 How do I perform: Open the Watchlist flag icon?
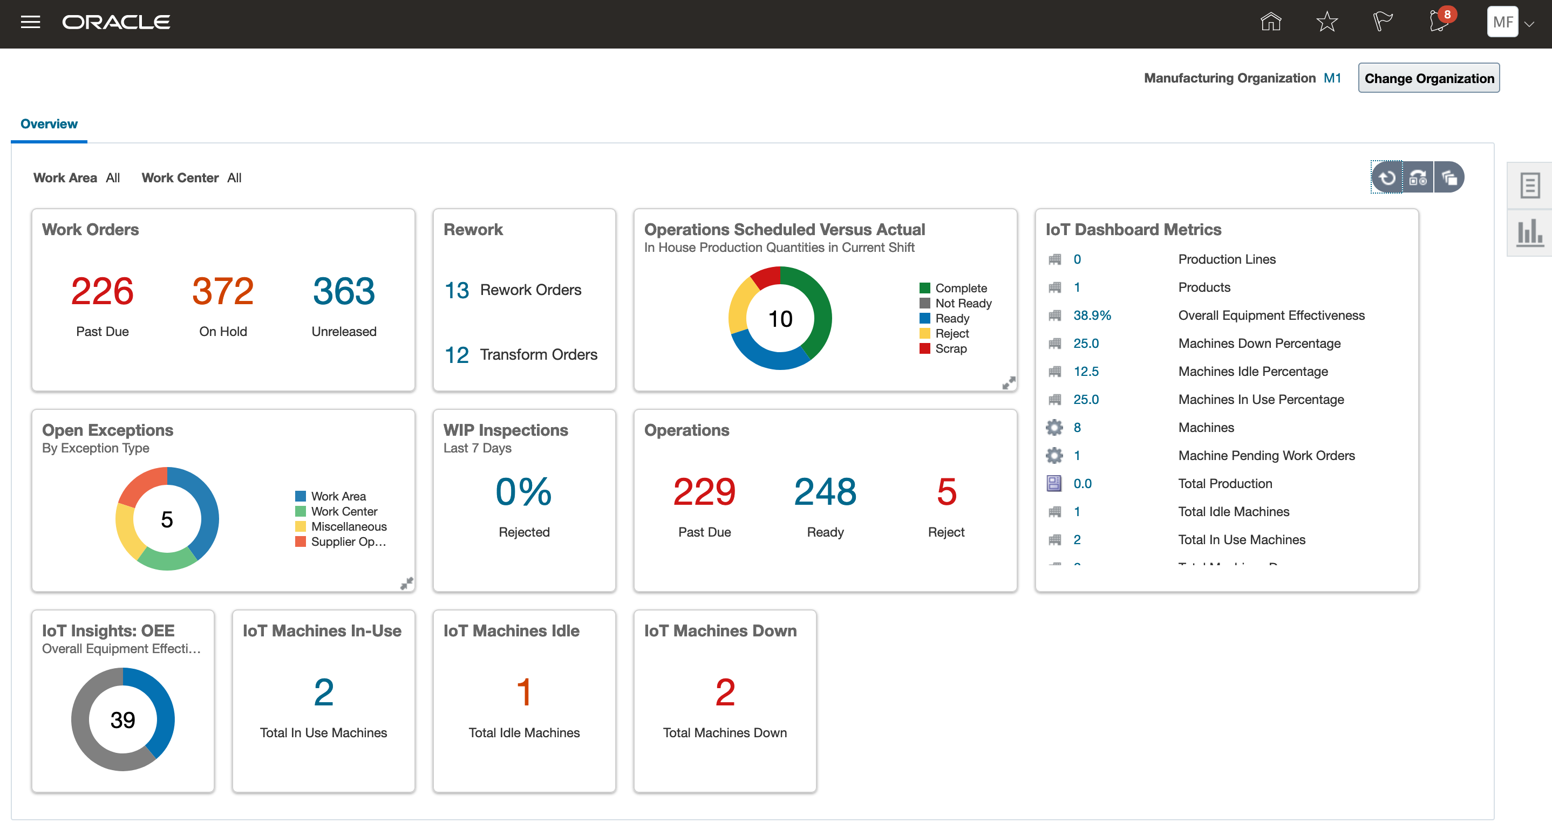tap(1382, 22)
